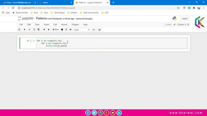The height and width of the screenshot is (116, 207).
Task: Open the Years bookmark folder
Action: point(44,13)
